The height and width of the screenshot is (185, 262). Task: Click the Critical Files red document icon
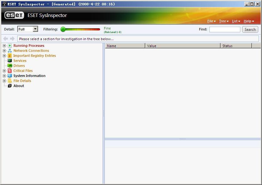10,71
